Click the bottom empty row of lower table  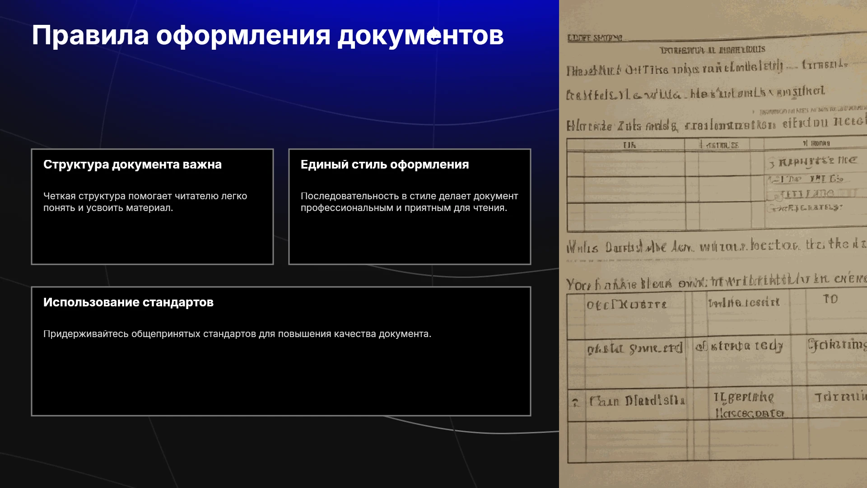click(x=717, y=441)
